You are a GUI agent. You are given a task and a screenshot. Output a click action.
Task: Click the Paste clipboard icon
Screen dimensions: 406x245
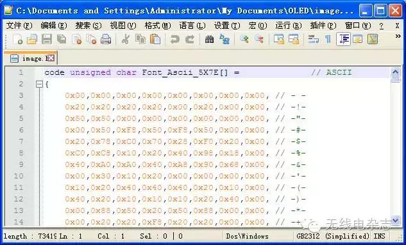155,40
